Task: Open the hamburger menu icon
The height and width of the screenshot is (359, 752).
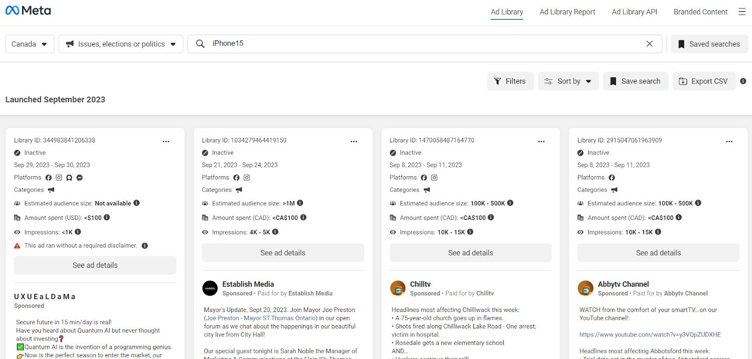Action: [742, 12]
